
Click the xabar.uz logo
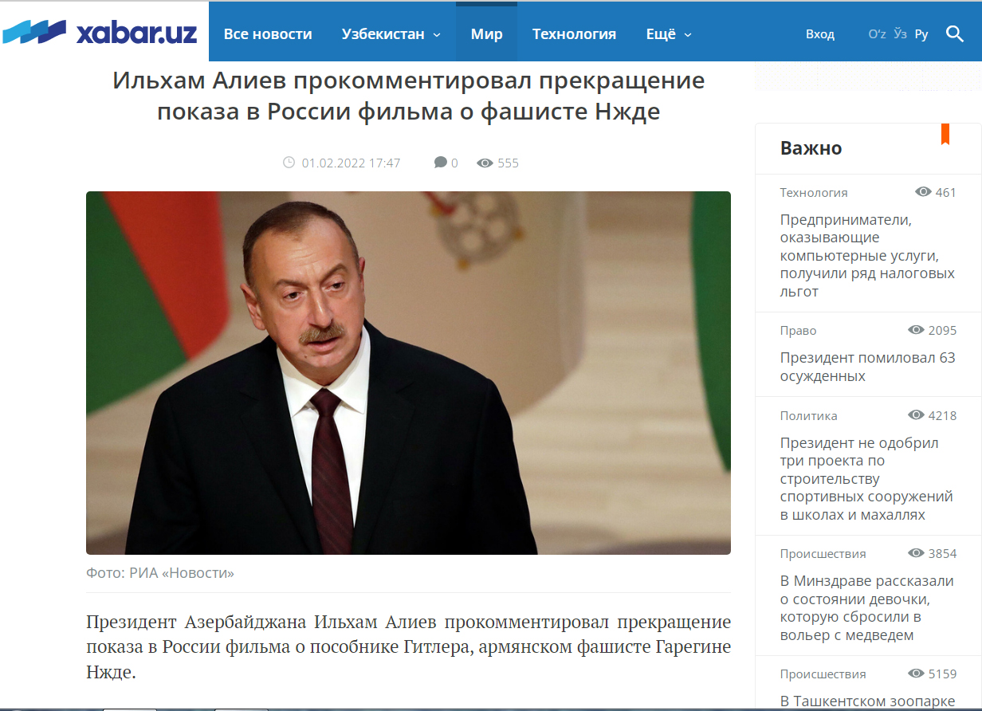(x=100, y=33)
